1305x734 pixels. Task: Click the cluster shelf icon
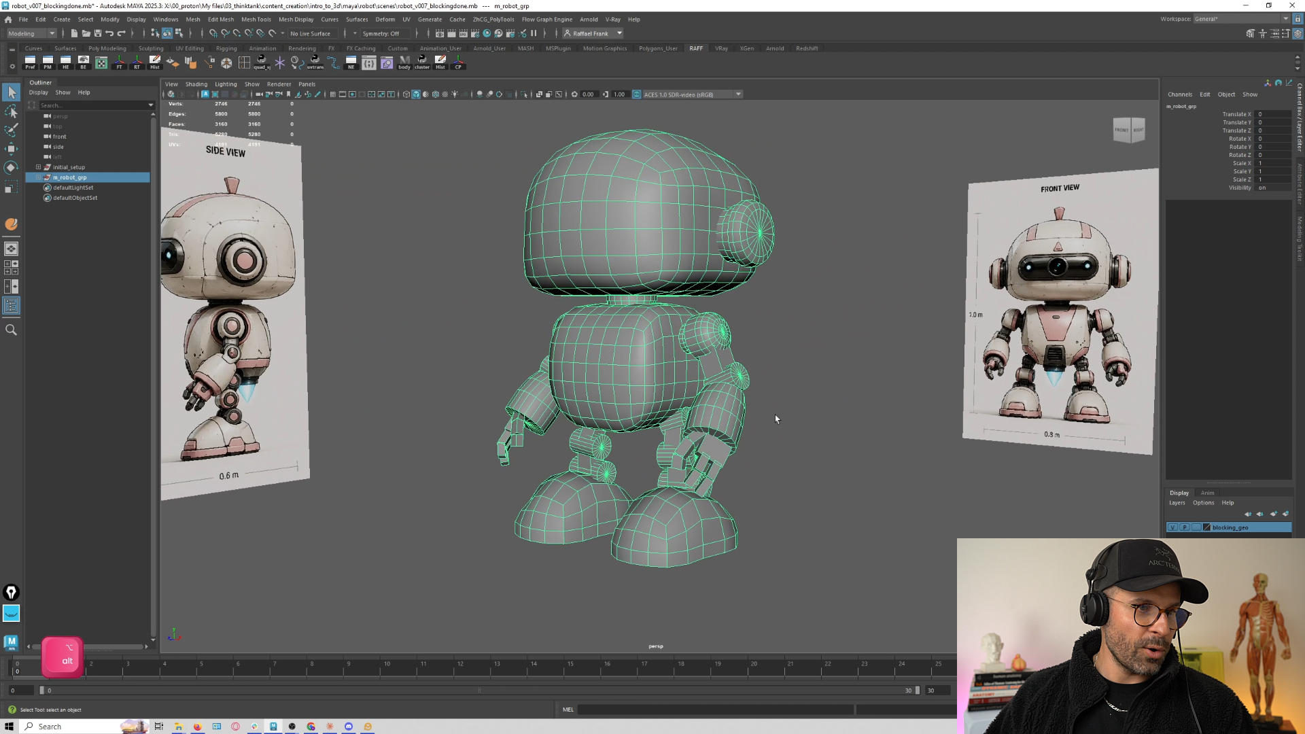click(422, 63)
